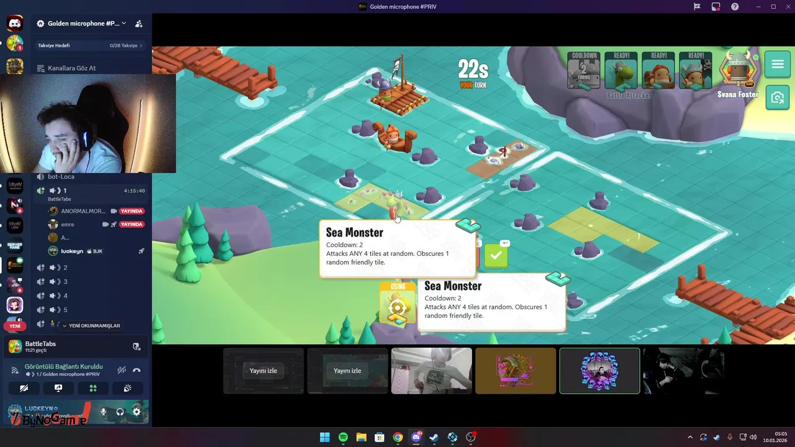The height and width of the screenshot is (447, 795).
Task: Click the titlebar screen-share indicator icon
Action: [715, 6]
